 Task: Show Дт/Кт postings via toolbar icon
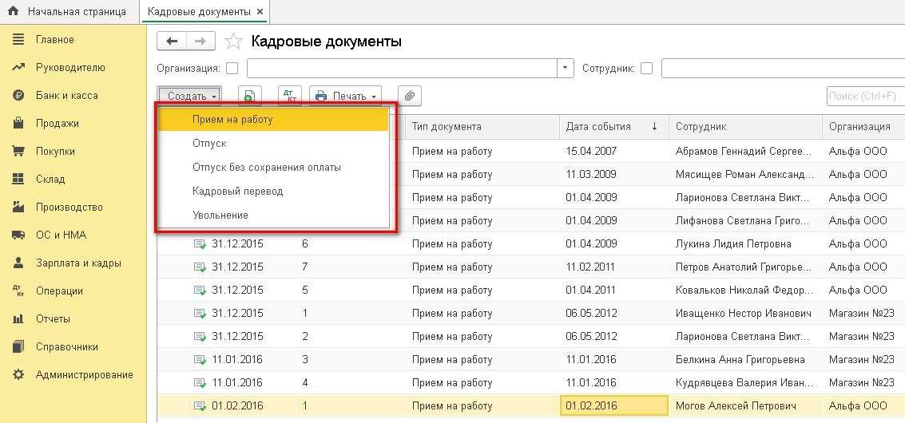289,97
